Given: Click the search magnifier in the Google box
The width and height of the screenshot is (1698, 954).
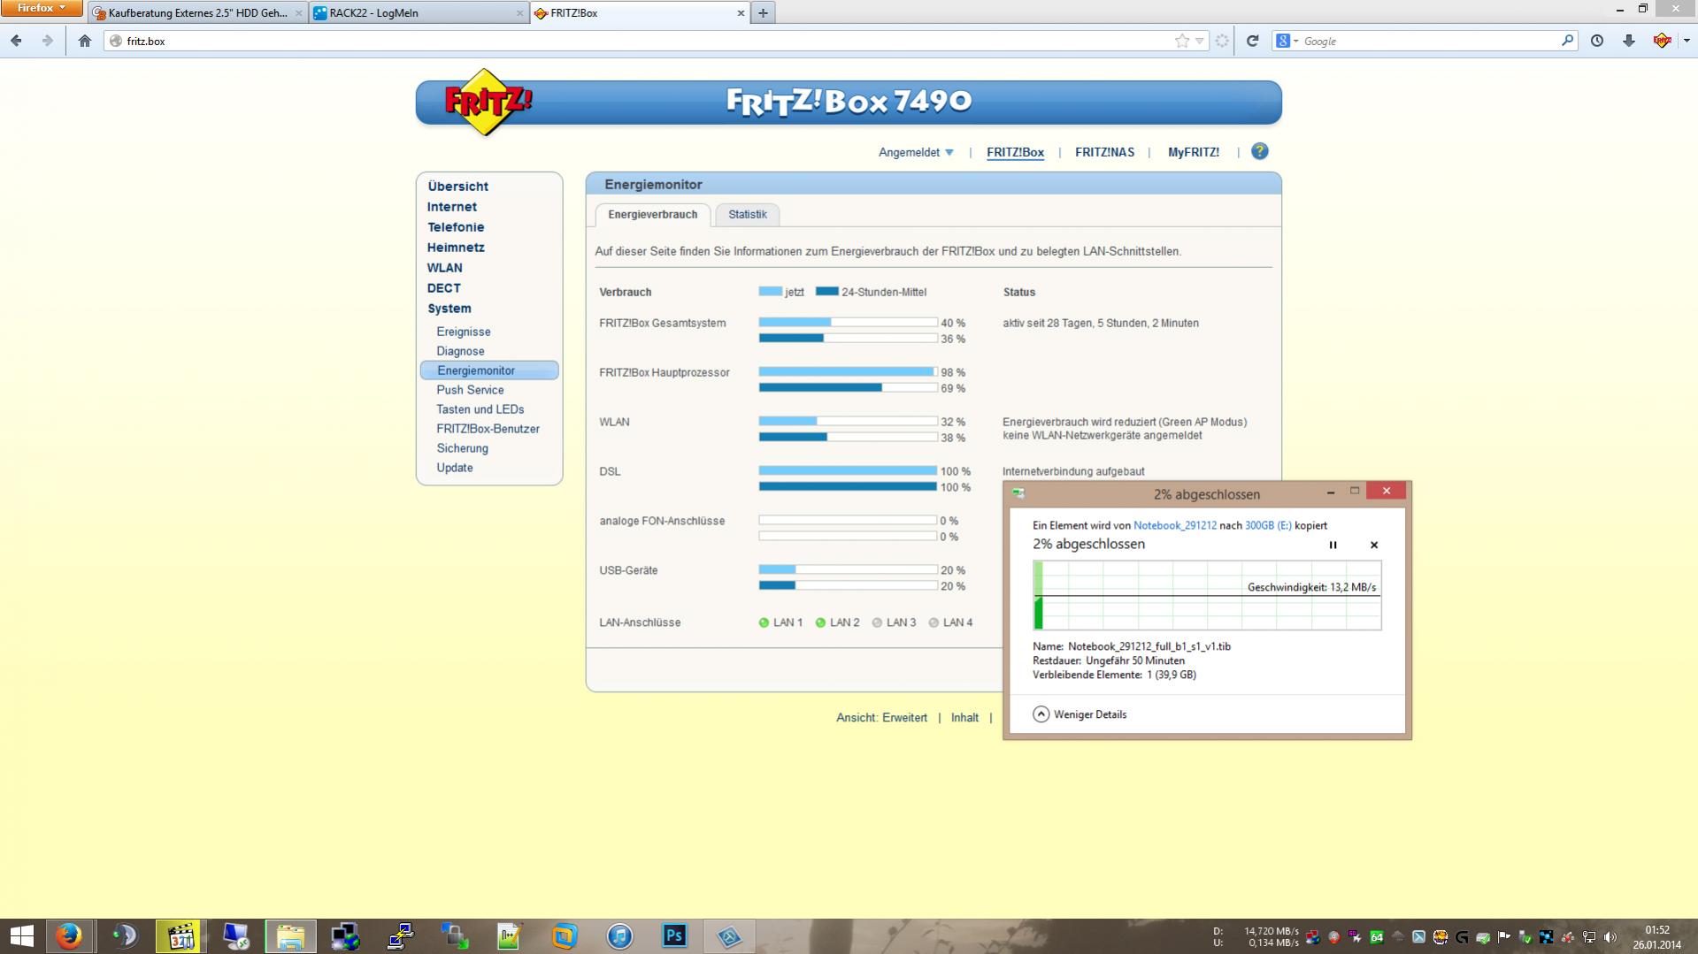Looking at the screenshot, I should tap(1567, 41).
